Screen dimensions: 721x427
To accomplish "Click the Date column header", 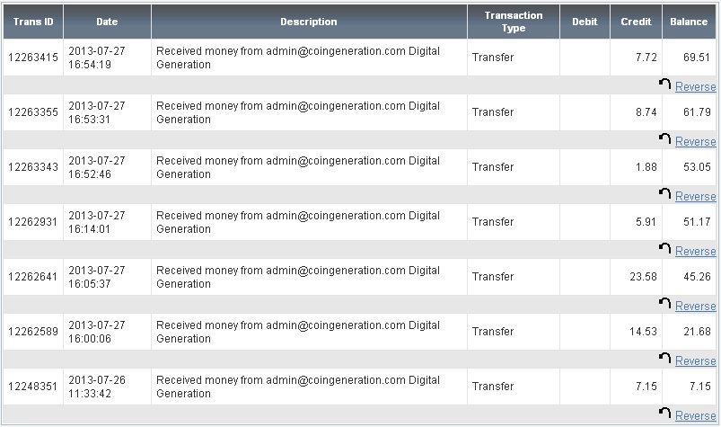I will (107, 22).
